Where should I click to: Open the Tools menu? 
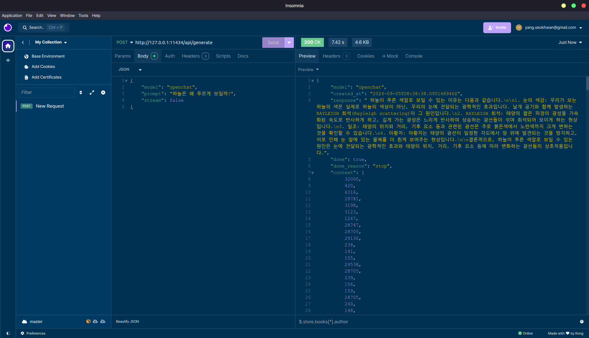(x=83, y=16)
